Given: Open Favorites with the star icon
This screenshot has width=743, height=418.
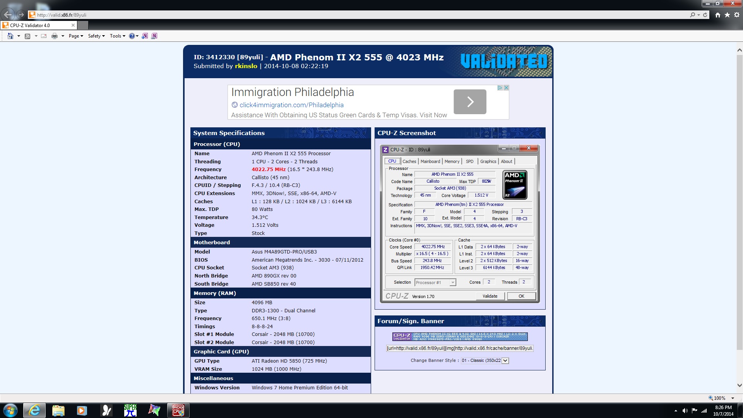Looking at the screenshot, I should pyautogui.click(x=727, y=15).
